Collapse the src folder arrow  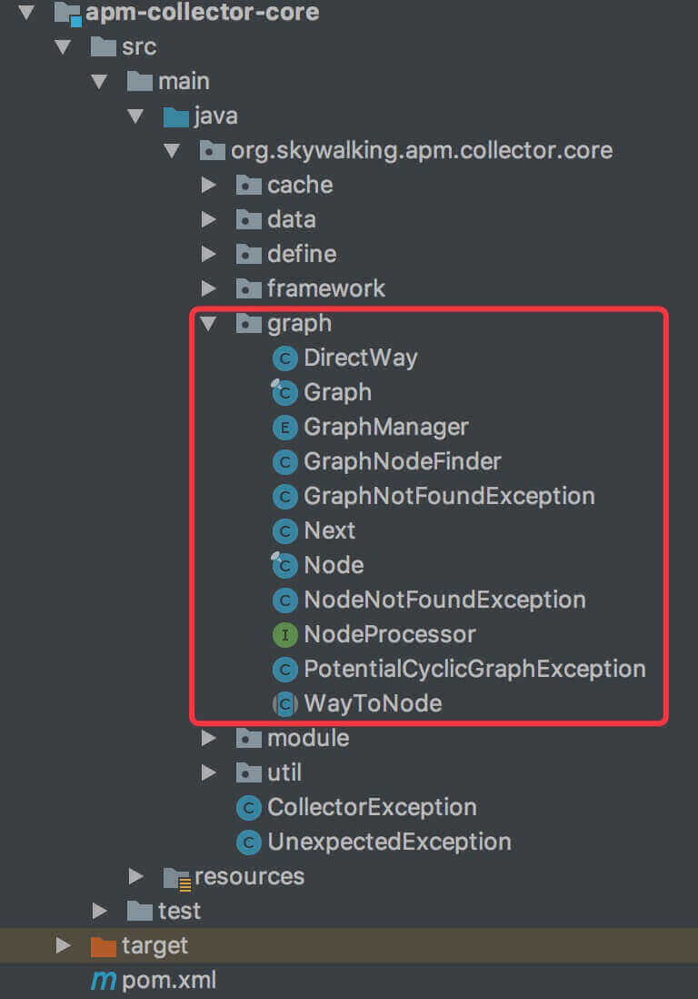point(64,46)
